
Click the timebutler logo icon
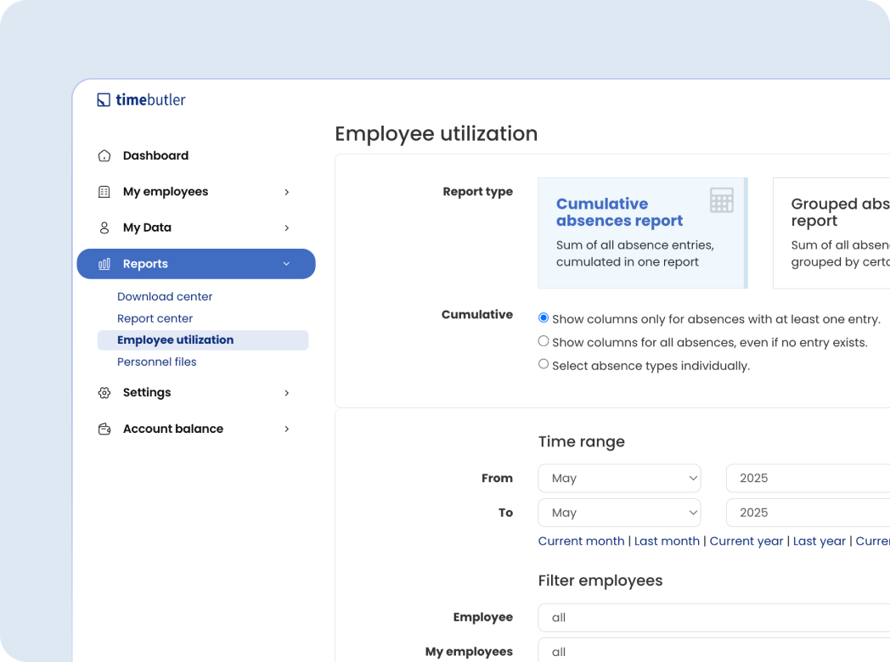(x=104, y=100)
